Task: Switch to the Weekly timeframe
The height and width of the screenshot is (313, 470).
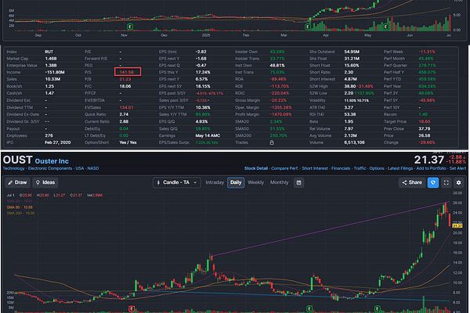Action: (x=255, y=182)
